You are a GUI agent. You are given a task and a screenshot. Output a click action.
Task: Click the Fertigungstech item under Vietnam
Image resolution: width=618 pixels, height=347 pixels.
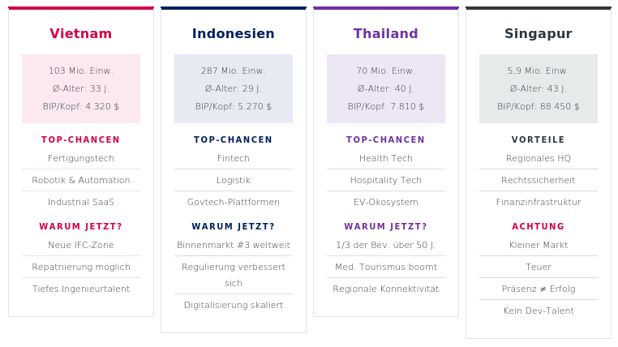coord(81,159)
